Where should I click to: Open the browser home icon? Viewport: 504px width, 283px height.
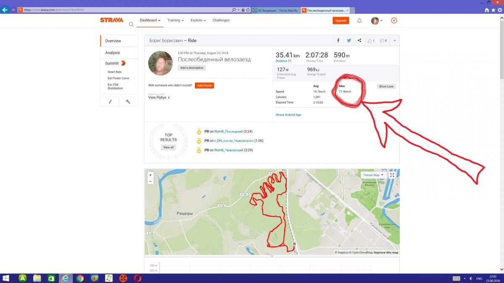[x=488, y=10]
